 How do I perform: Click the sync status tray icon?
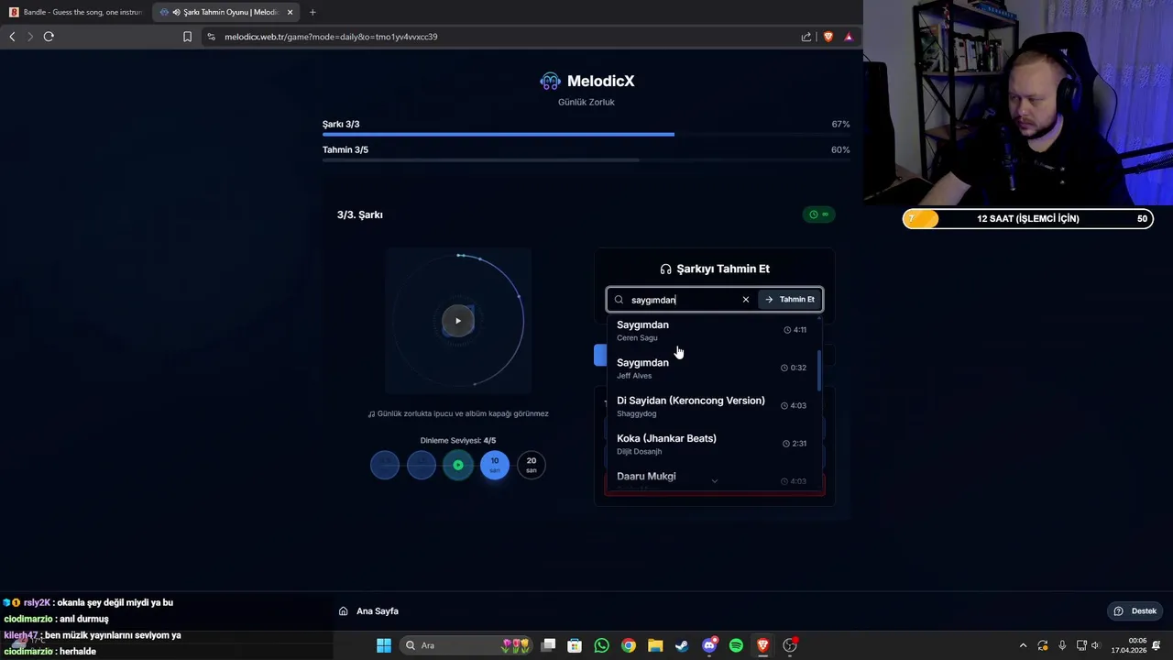(1043, 645)
